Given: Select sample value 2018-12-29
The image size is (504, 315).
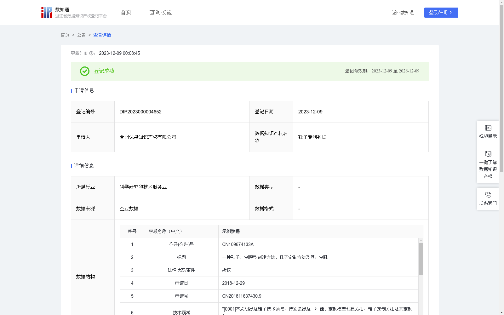Looking at the screenshot, I should point(233,283).
